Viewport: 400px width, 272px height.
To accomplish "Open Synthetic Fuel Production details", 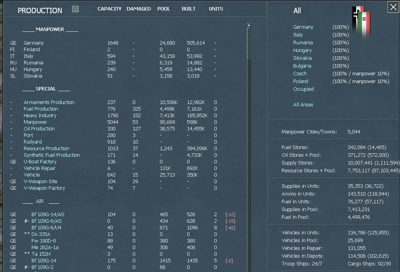I will pyautogui.click(x=52, y=155).
